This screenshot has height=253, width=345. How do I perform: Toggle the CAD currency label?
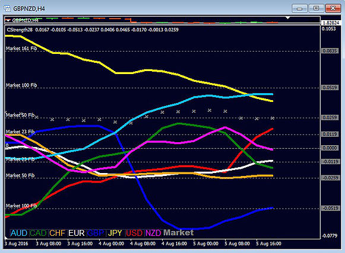click(x=38, y=233)
